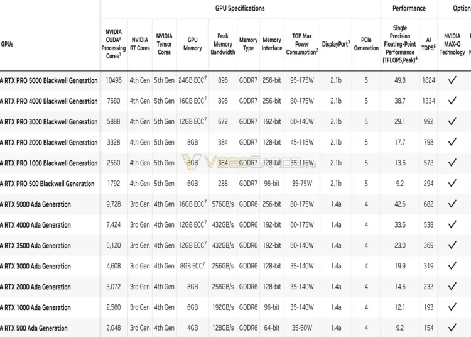471x337 pixels.
Task: Click the 'PCIe Generation' column header
Action: click(366, 44)
